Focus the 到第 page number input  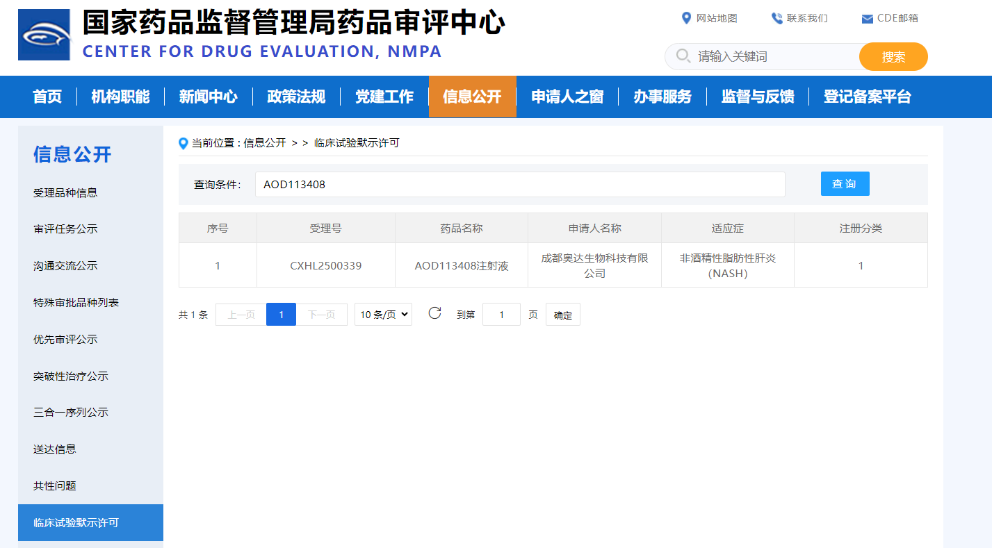(x=501, y=315)
